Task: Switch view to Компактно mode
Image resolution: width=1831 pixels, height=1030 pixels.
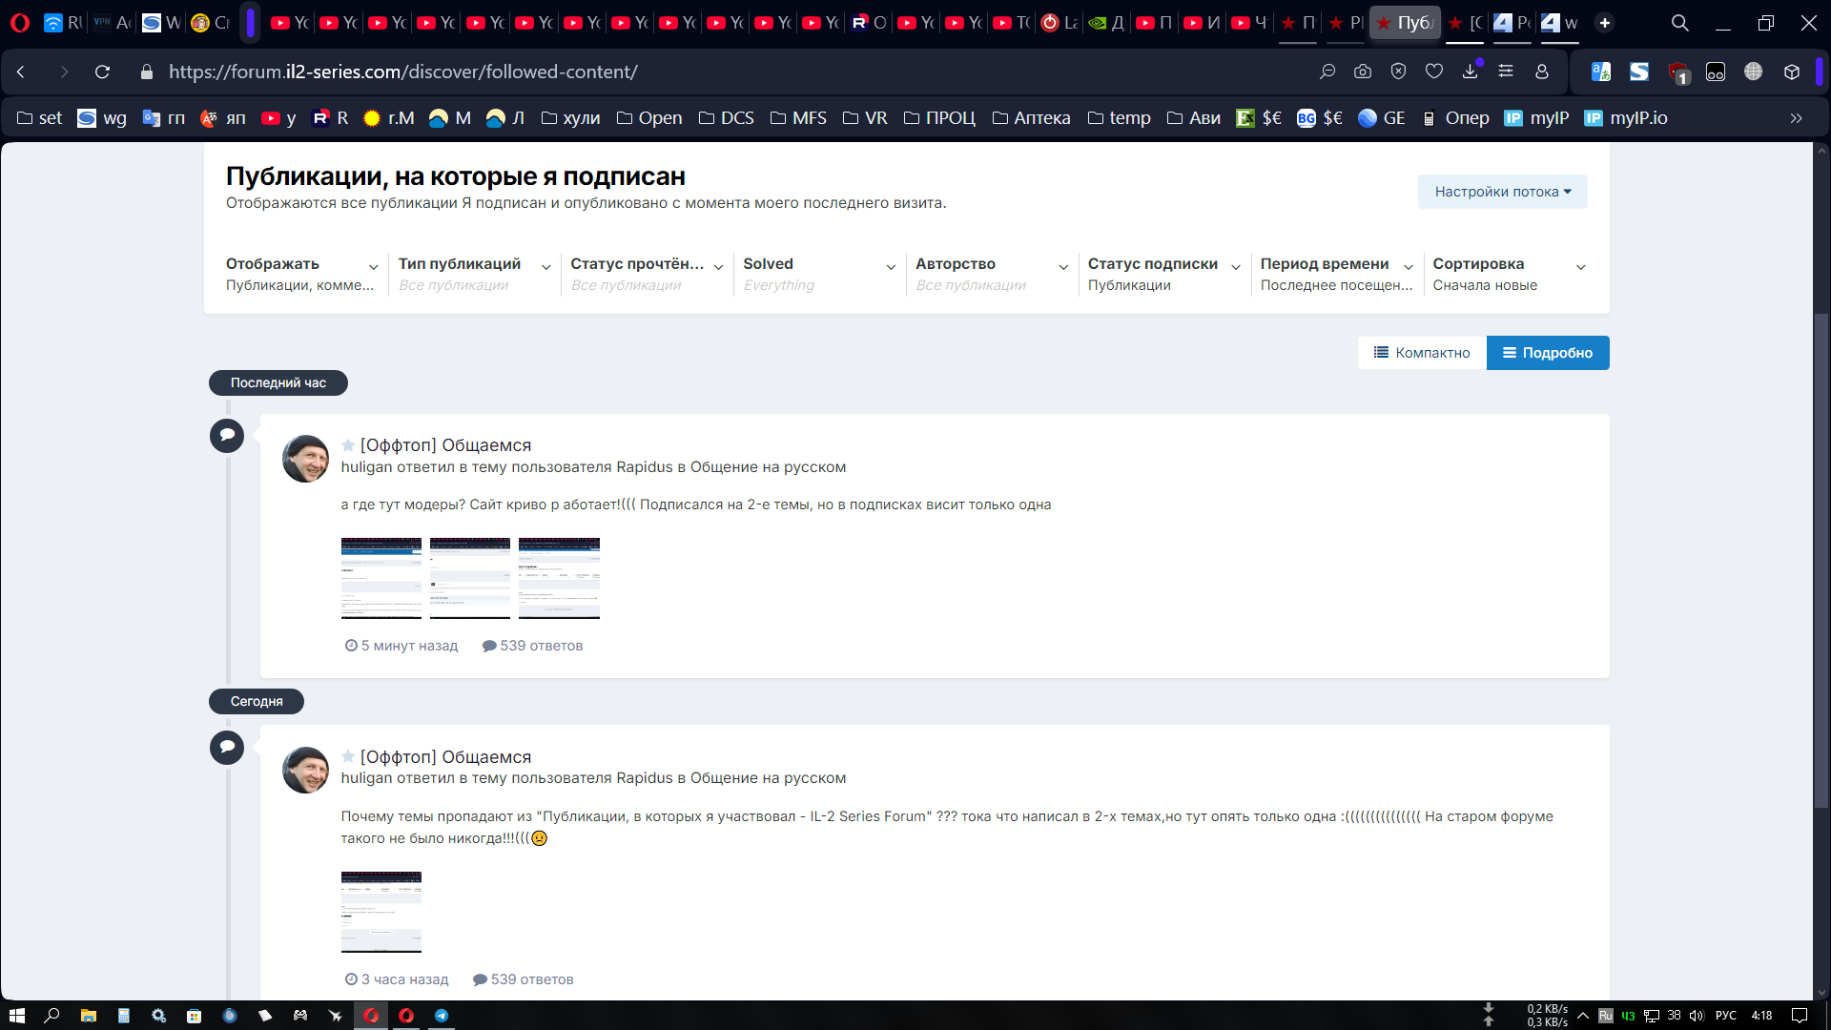Action: [1420, 352]
